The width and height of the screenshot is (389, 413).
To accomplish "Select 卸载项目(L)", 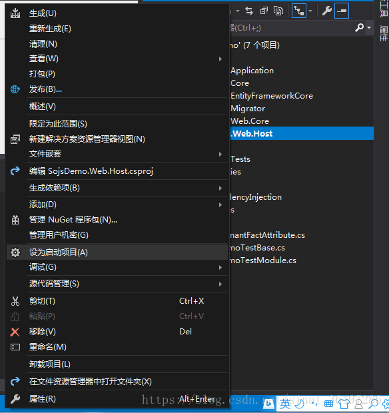I will point(117,364).
